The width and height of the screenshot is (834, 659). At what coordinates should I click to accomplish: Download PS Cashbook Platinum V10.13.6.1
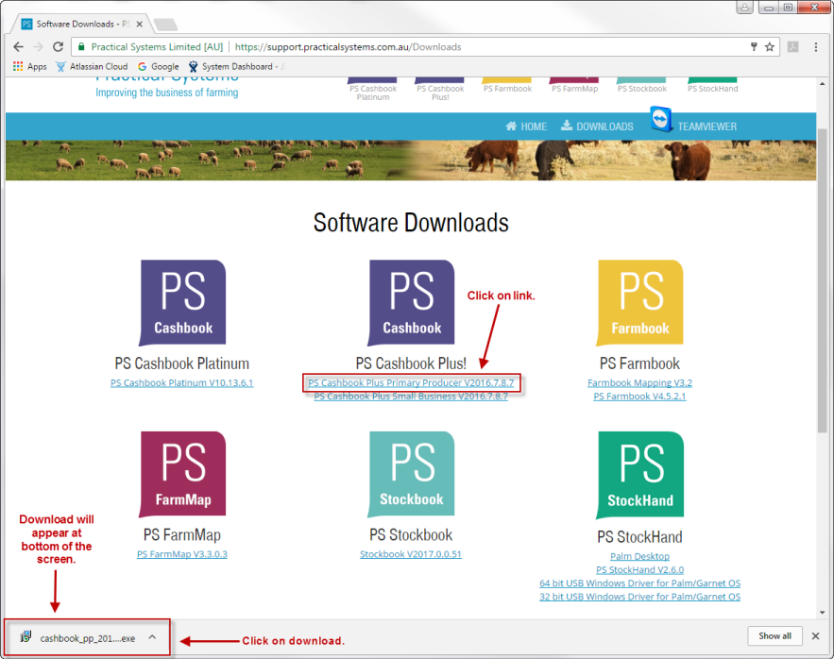coord(182,382)
